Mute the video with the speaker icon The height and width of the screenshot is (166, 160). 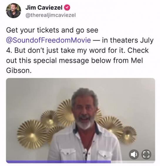click(134, 155)
